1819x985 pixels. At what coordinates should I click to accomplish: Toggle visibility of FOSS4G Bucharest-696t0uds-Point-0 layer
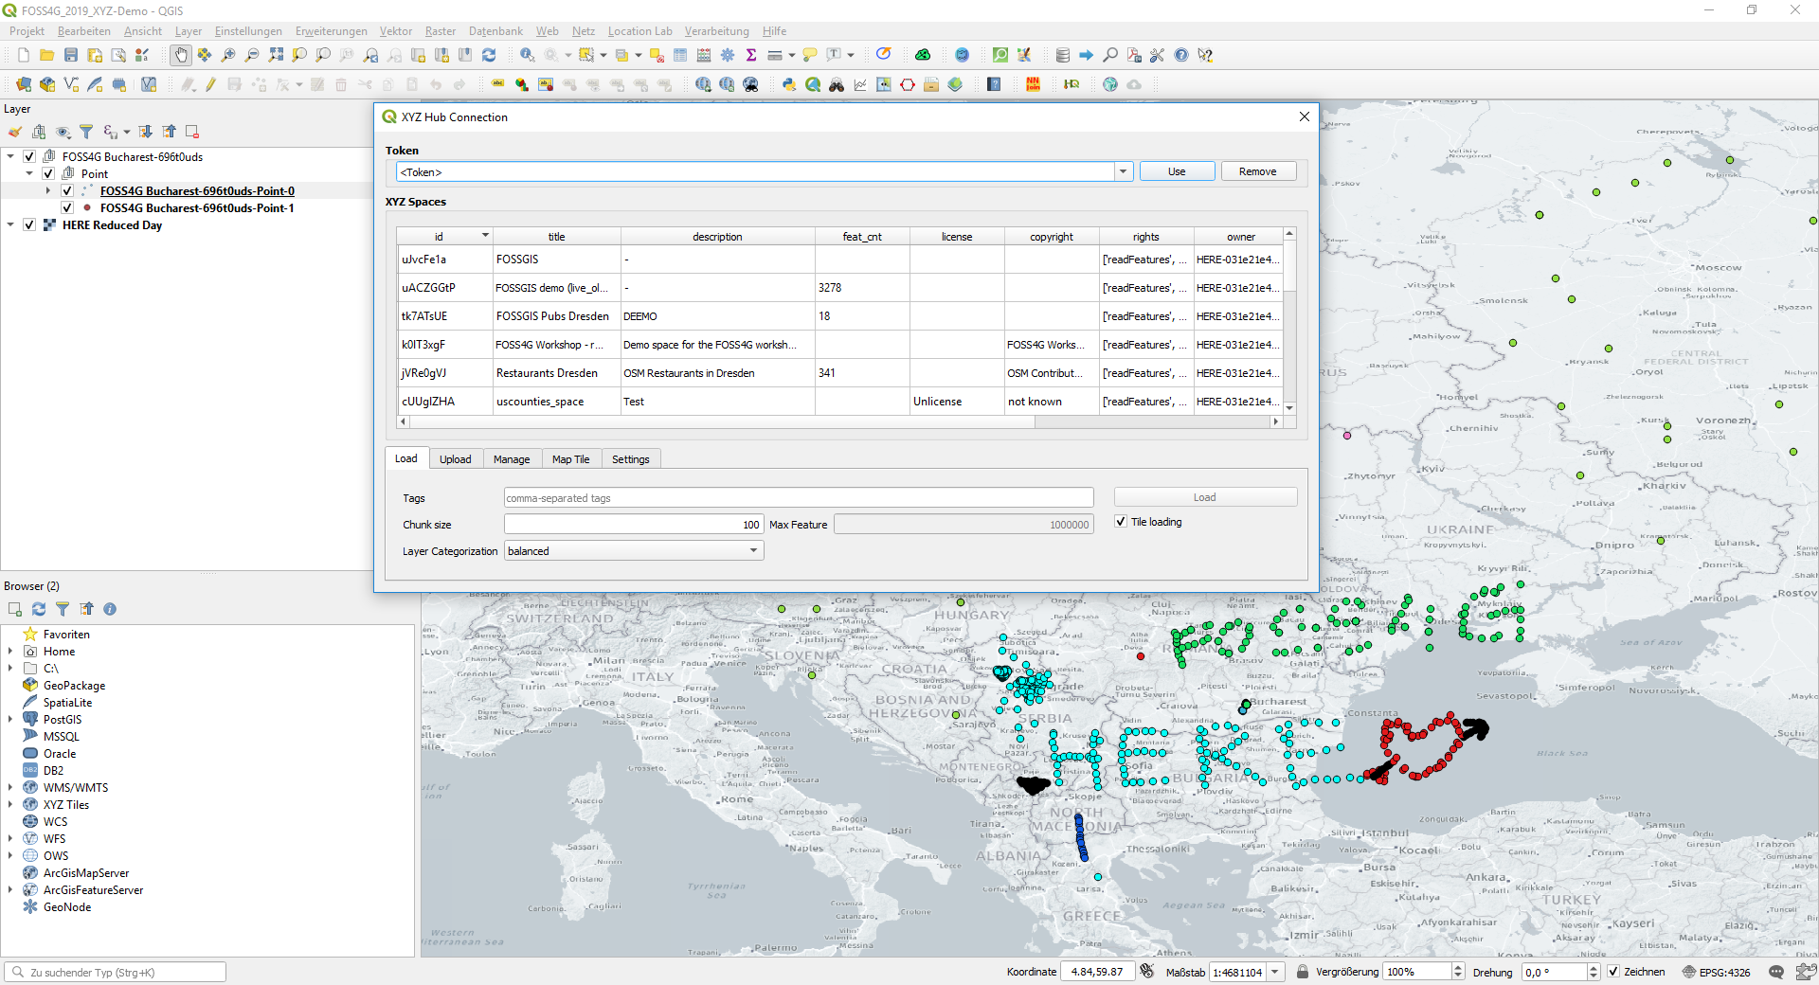tap(67, 190)
